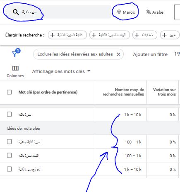Click the Maroc location pin icon

pos(119,12)
